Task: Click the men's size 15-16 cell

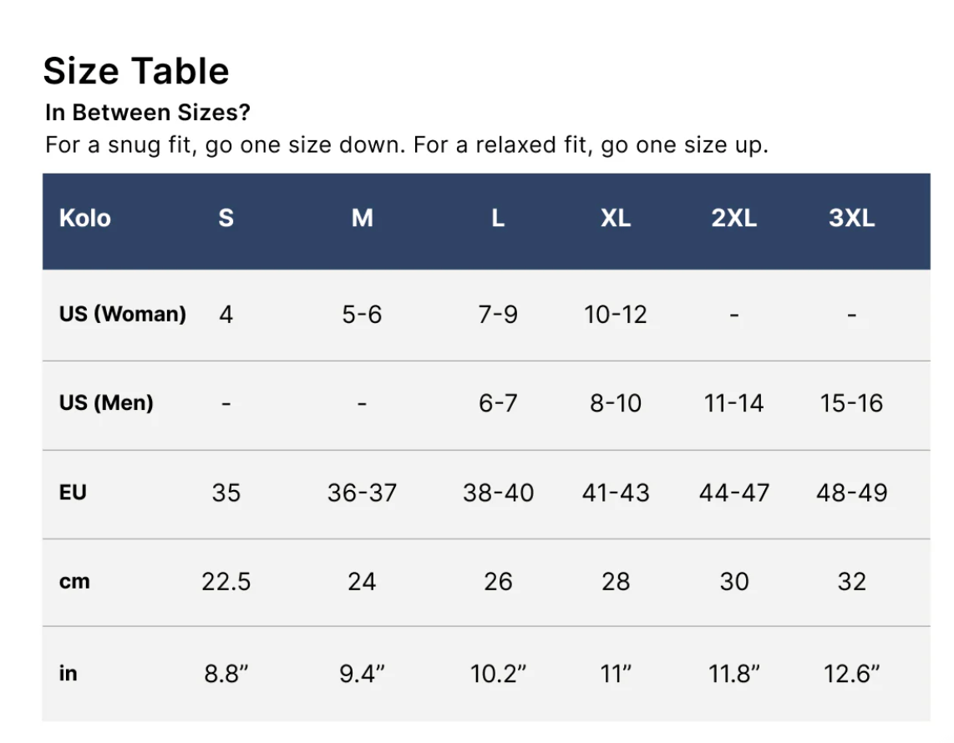Action: point(851,403)
